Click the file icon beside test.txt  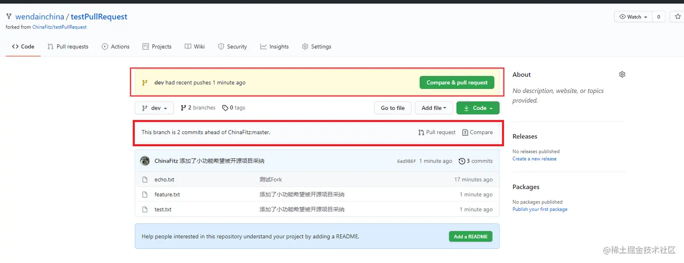[x=145, y=210]
